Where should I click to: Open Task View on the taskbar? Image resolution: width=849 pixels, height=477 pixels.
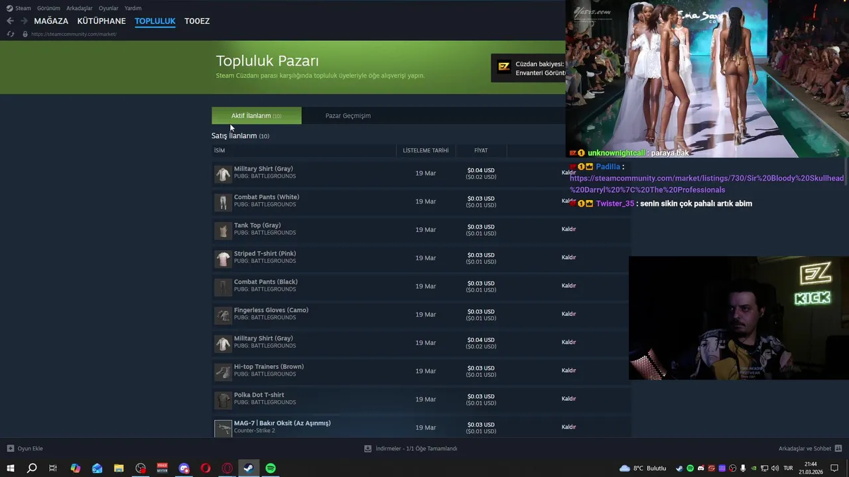(x=53, y=468)
